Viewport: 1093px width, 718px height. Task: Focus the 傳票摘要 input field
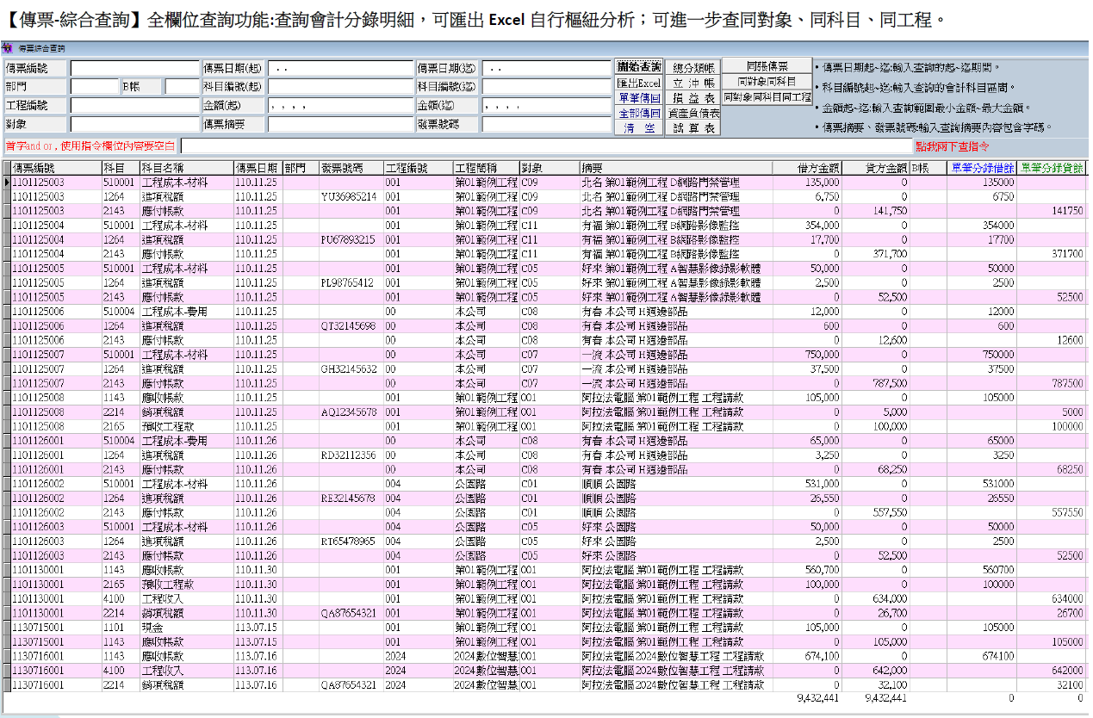(340, 124)
